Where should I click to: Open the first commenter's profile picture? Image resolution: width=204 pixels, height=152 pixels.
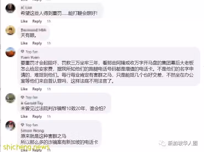pyautogui.click(x=10, y=8)
